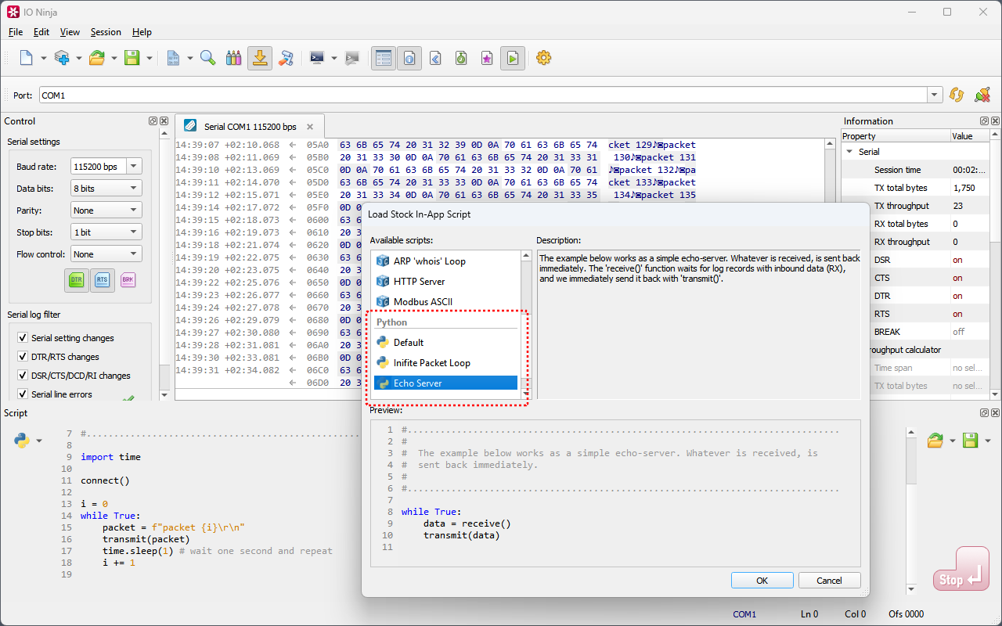Open the Session menu

(106, 32)
